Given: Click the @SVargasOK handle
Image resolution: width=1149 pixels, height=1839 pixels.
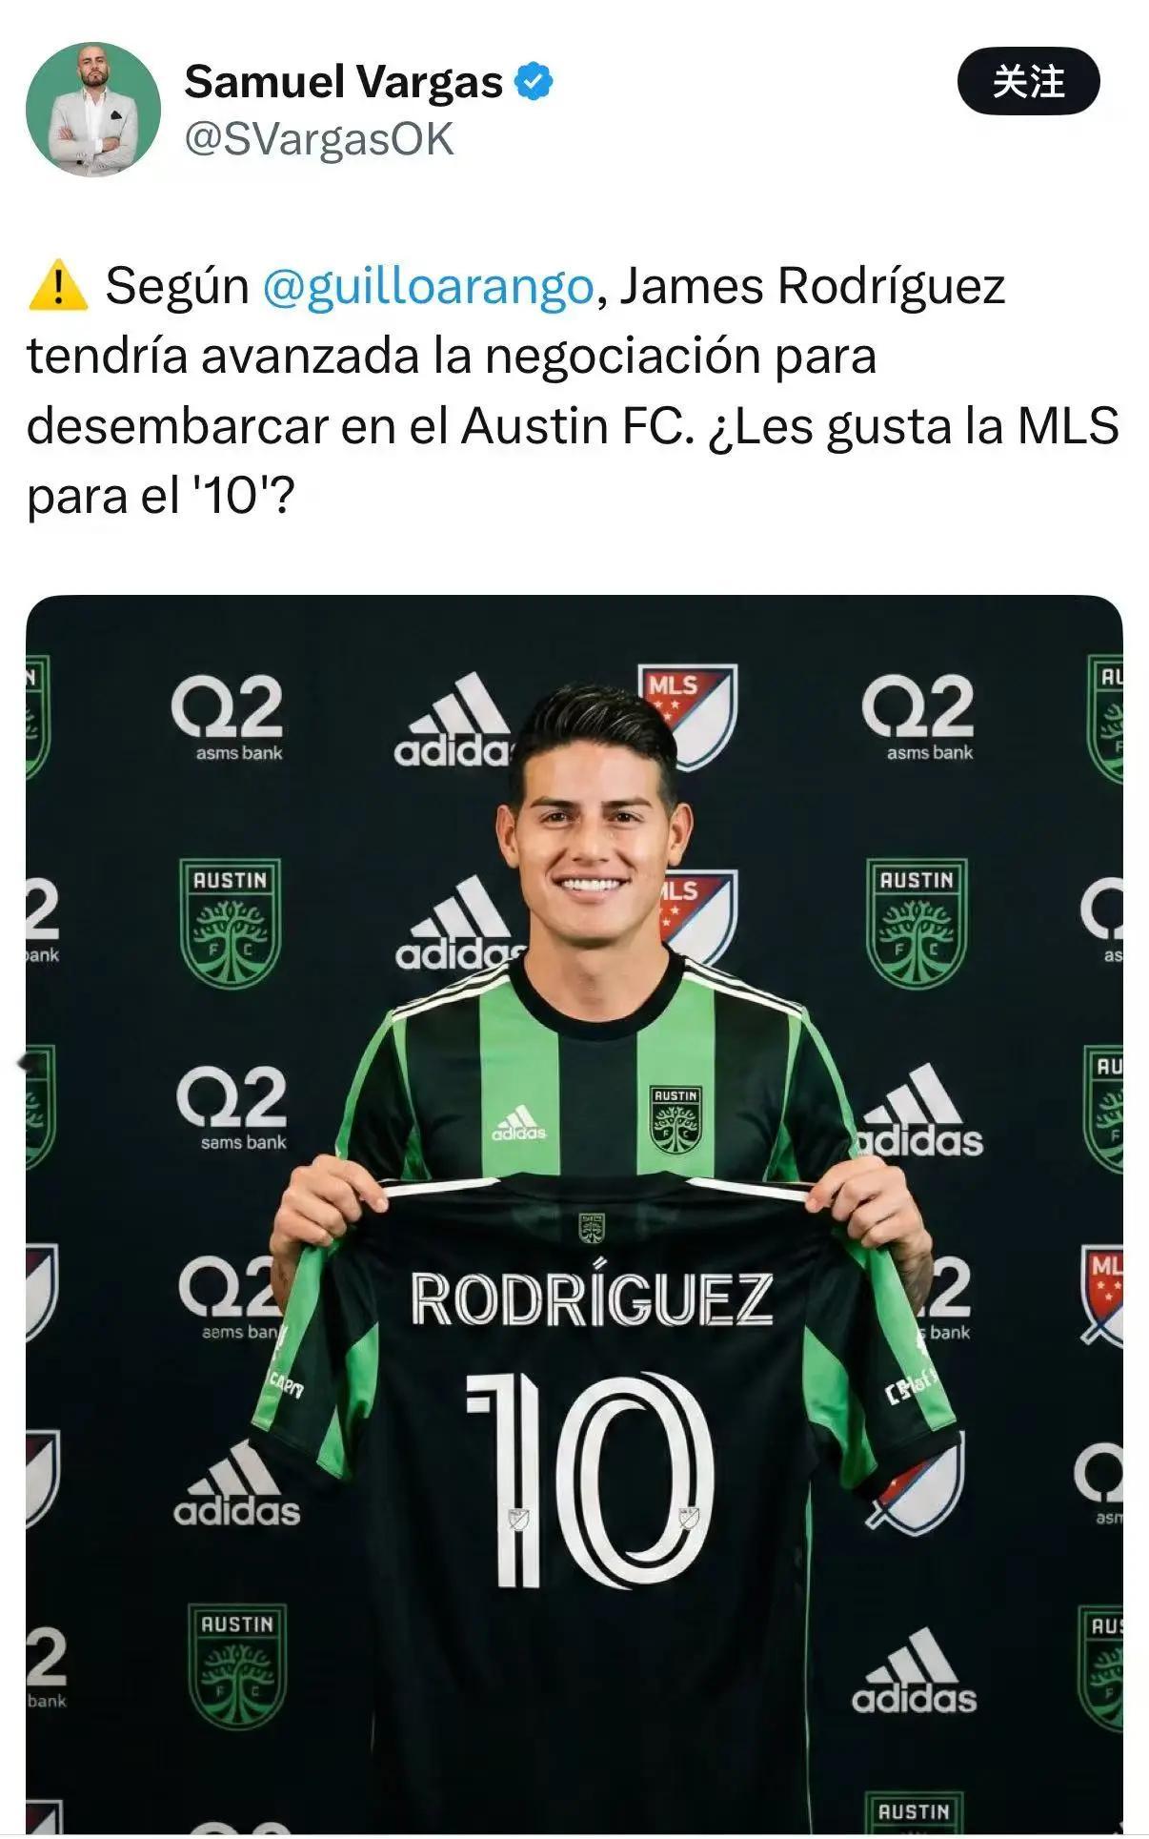Looking at the screenshot, I should point(319,139).
